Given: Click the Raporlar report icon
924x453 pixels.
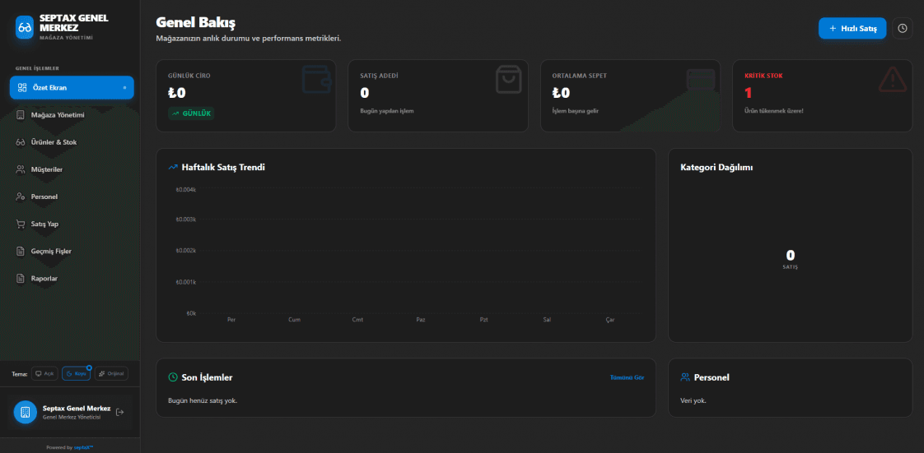Looking at the screenshot, I should (x=21, y=278).
